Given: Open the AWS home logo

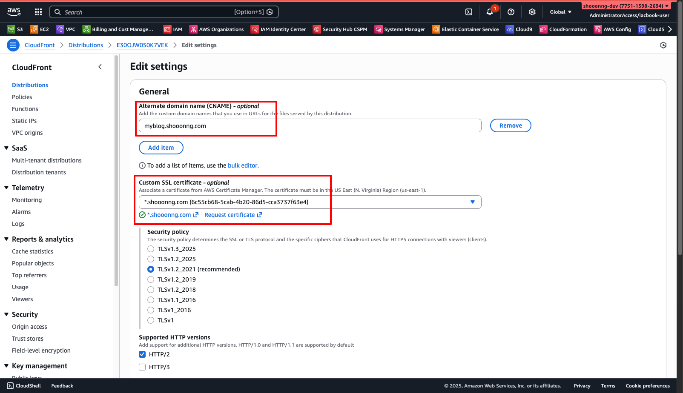Looking at the screenshot, I should coord(14,12).
